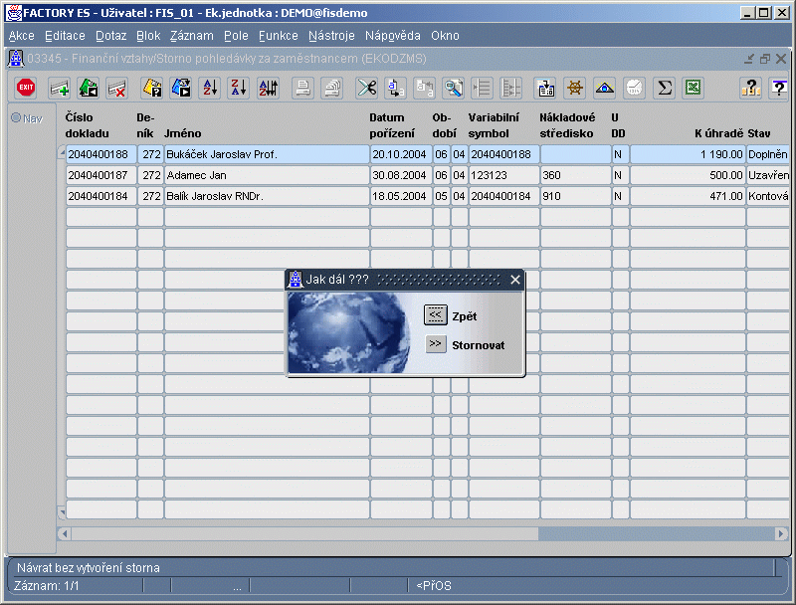Click the horizontal scrollbar thumb
The height and width of the screenshot is (605, 796).
tap(305, 534)
